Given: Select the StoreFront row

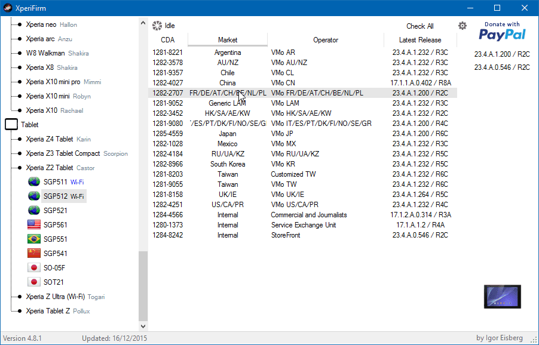Looking at the screenshot, I should tap(302, 235).
